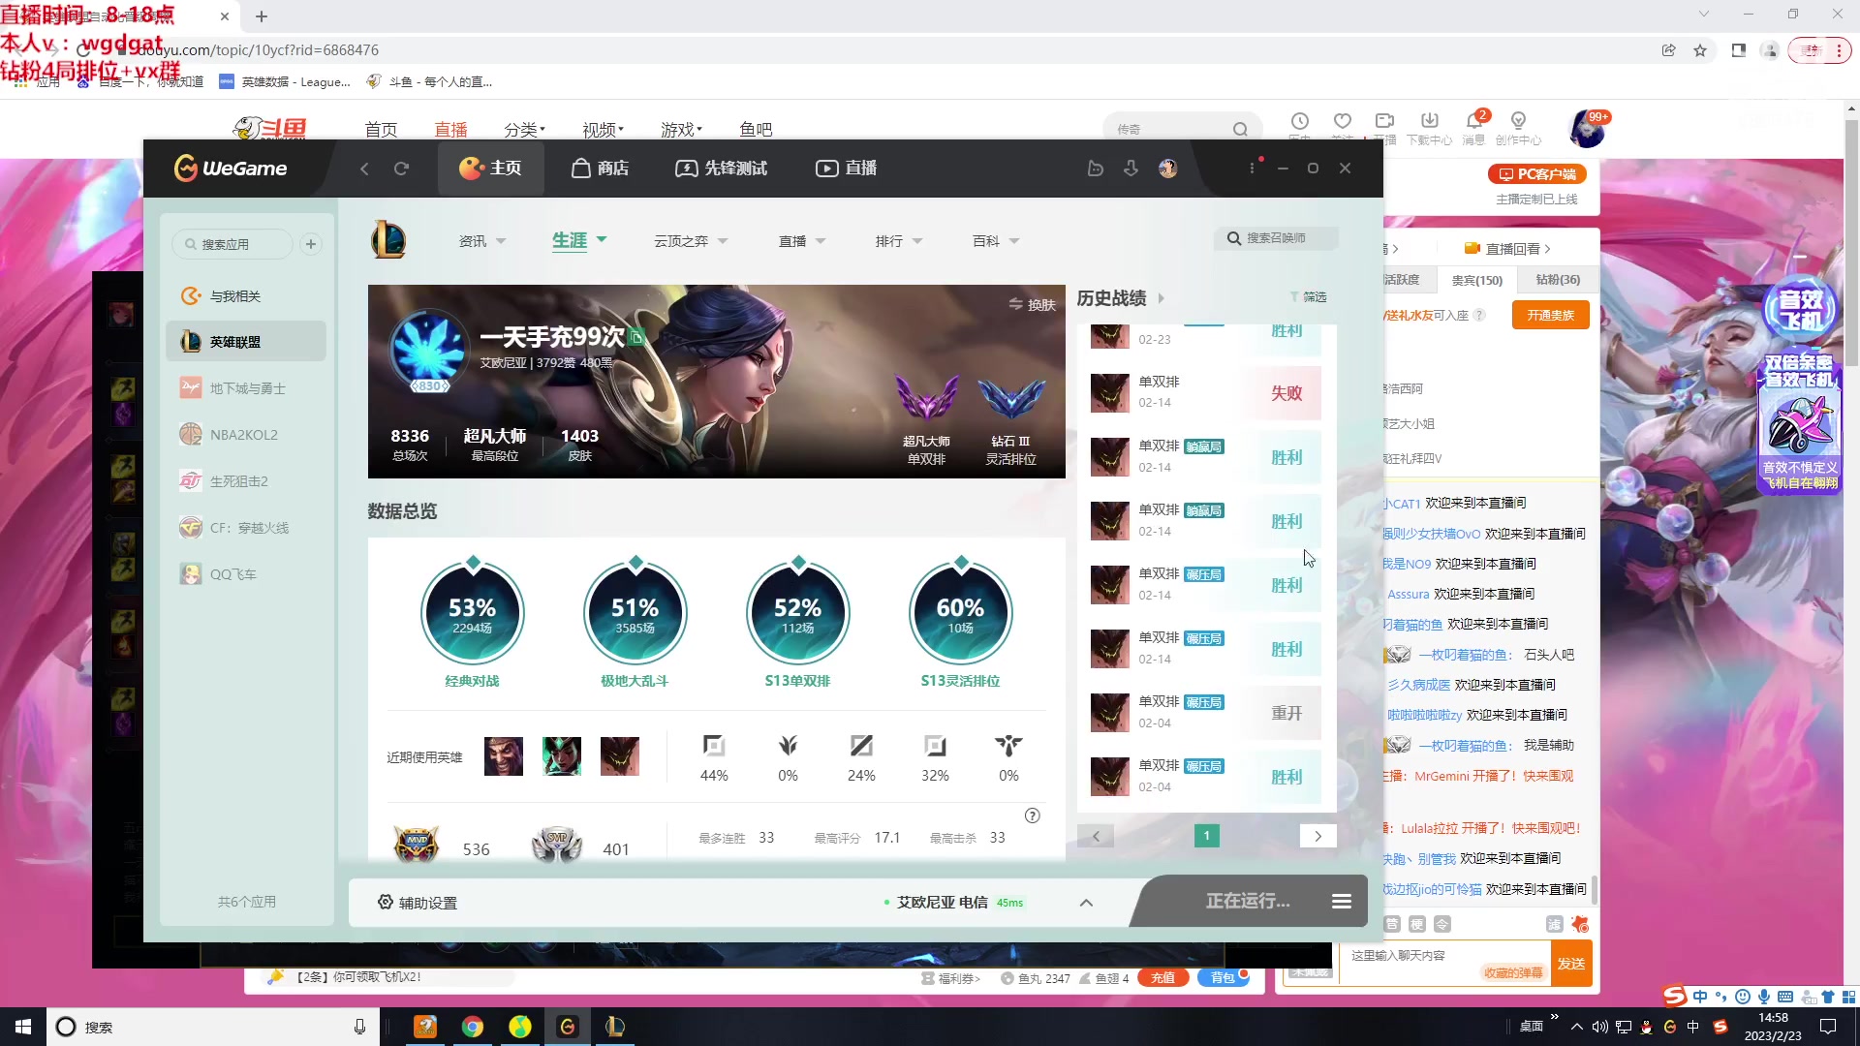Click the add application plus button

point(311,244)
